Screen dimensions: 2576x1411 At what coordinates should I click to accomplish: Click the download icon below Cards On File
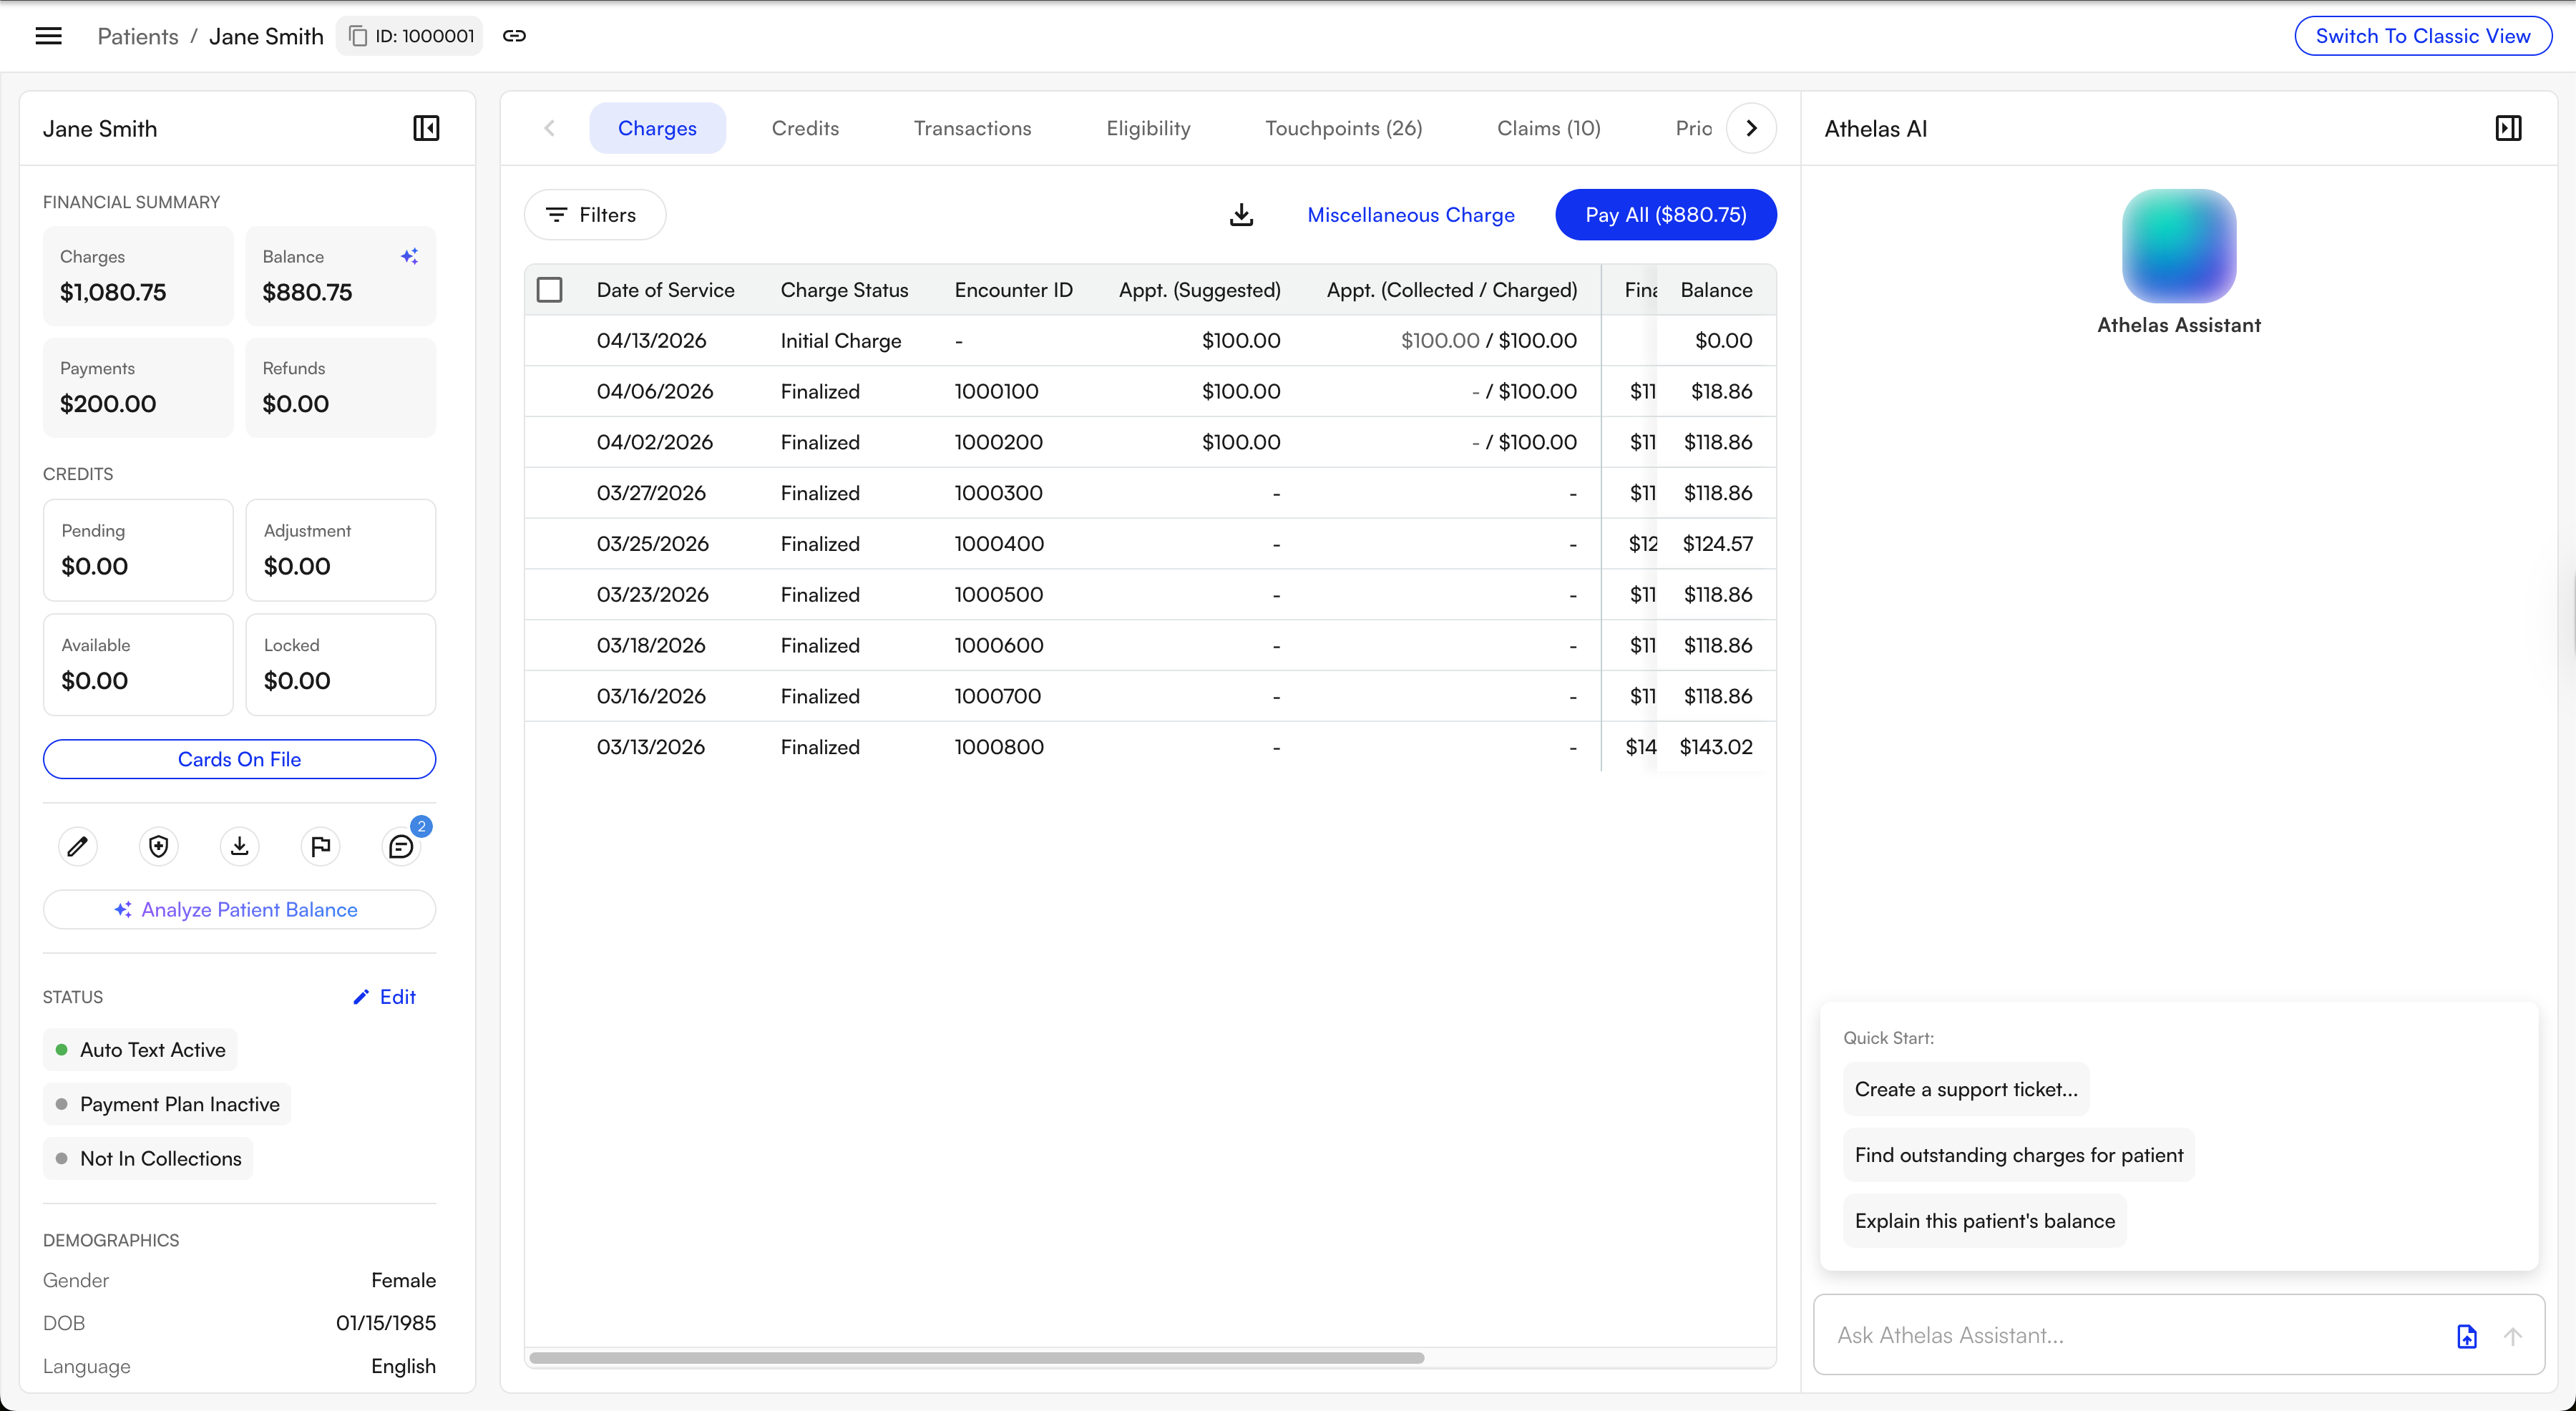tap(239, 846)
